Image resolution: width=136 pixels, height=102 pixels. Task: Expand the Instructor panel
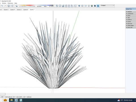[131, 24]
